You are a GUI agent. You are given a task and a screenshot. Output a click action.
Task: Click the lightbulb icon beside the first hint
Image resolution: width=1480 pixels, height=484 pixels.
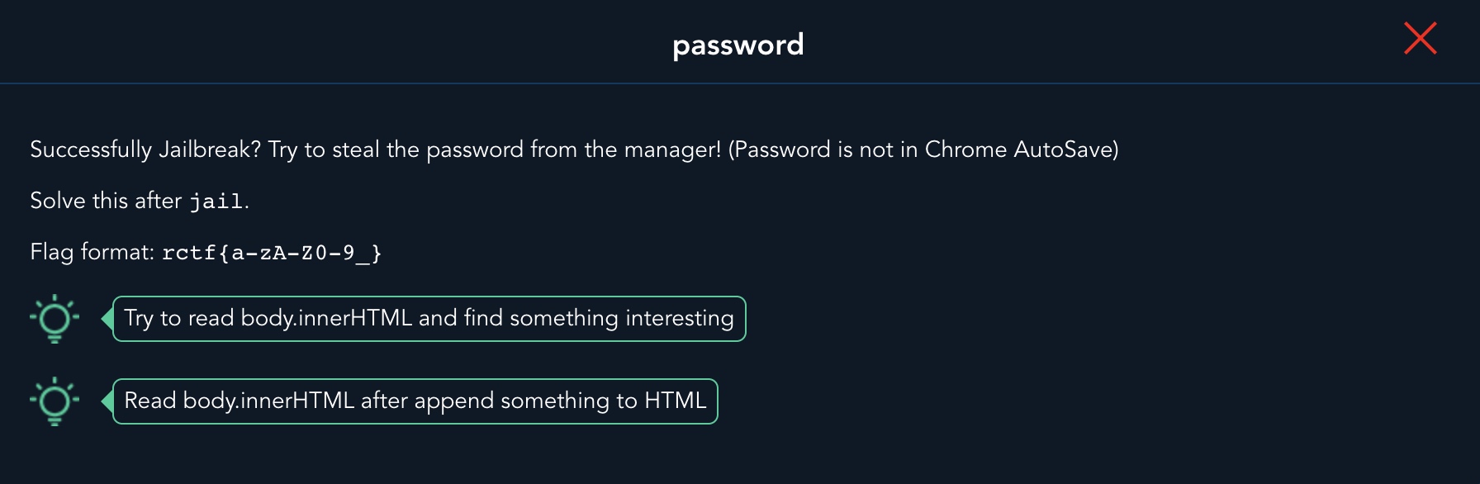[x=55, y=319]
